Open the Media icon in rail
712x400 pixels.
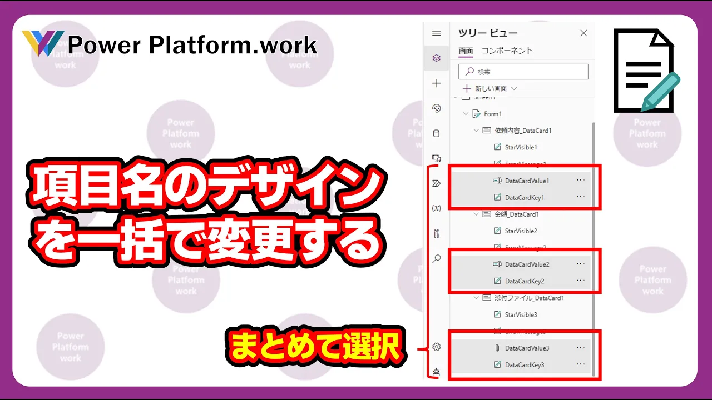pos(437,158)
